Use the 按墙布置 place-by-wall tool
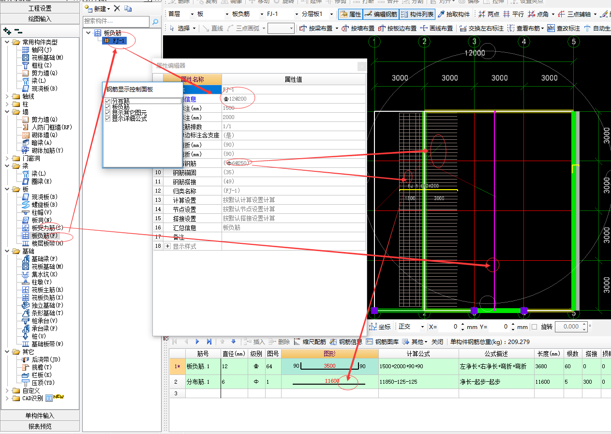 tap(358, 29)
